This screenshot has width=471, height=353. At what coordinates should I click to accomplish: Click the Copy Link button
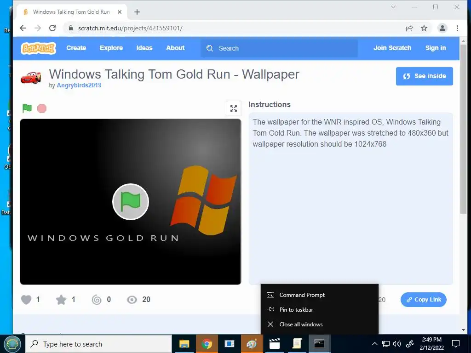(424, 300)
